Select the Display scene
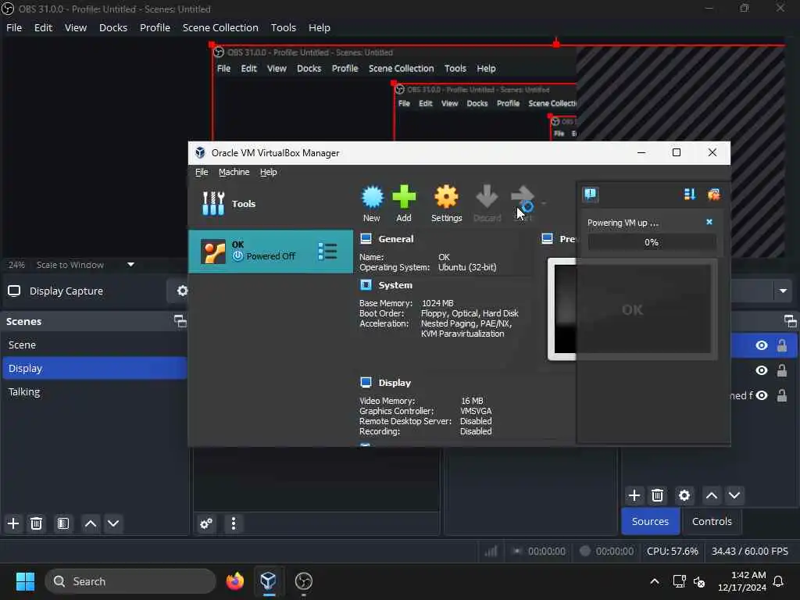The image size is (800, 600). coord(95,369)
